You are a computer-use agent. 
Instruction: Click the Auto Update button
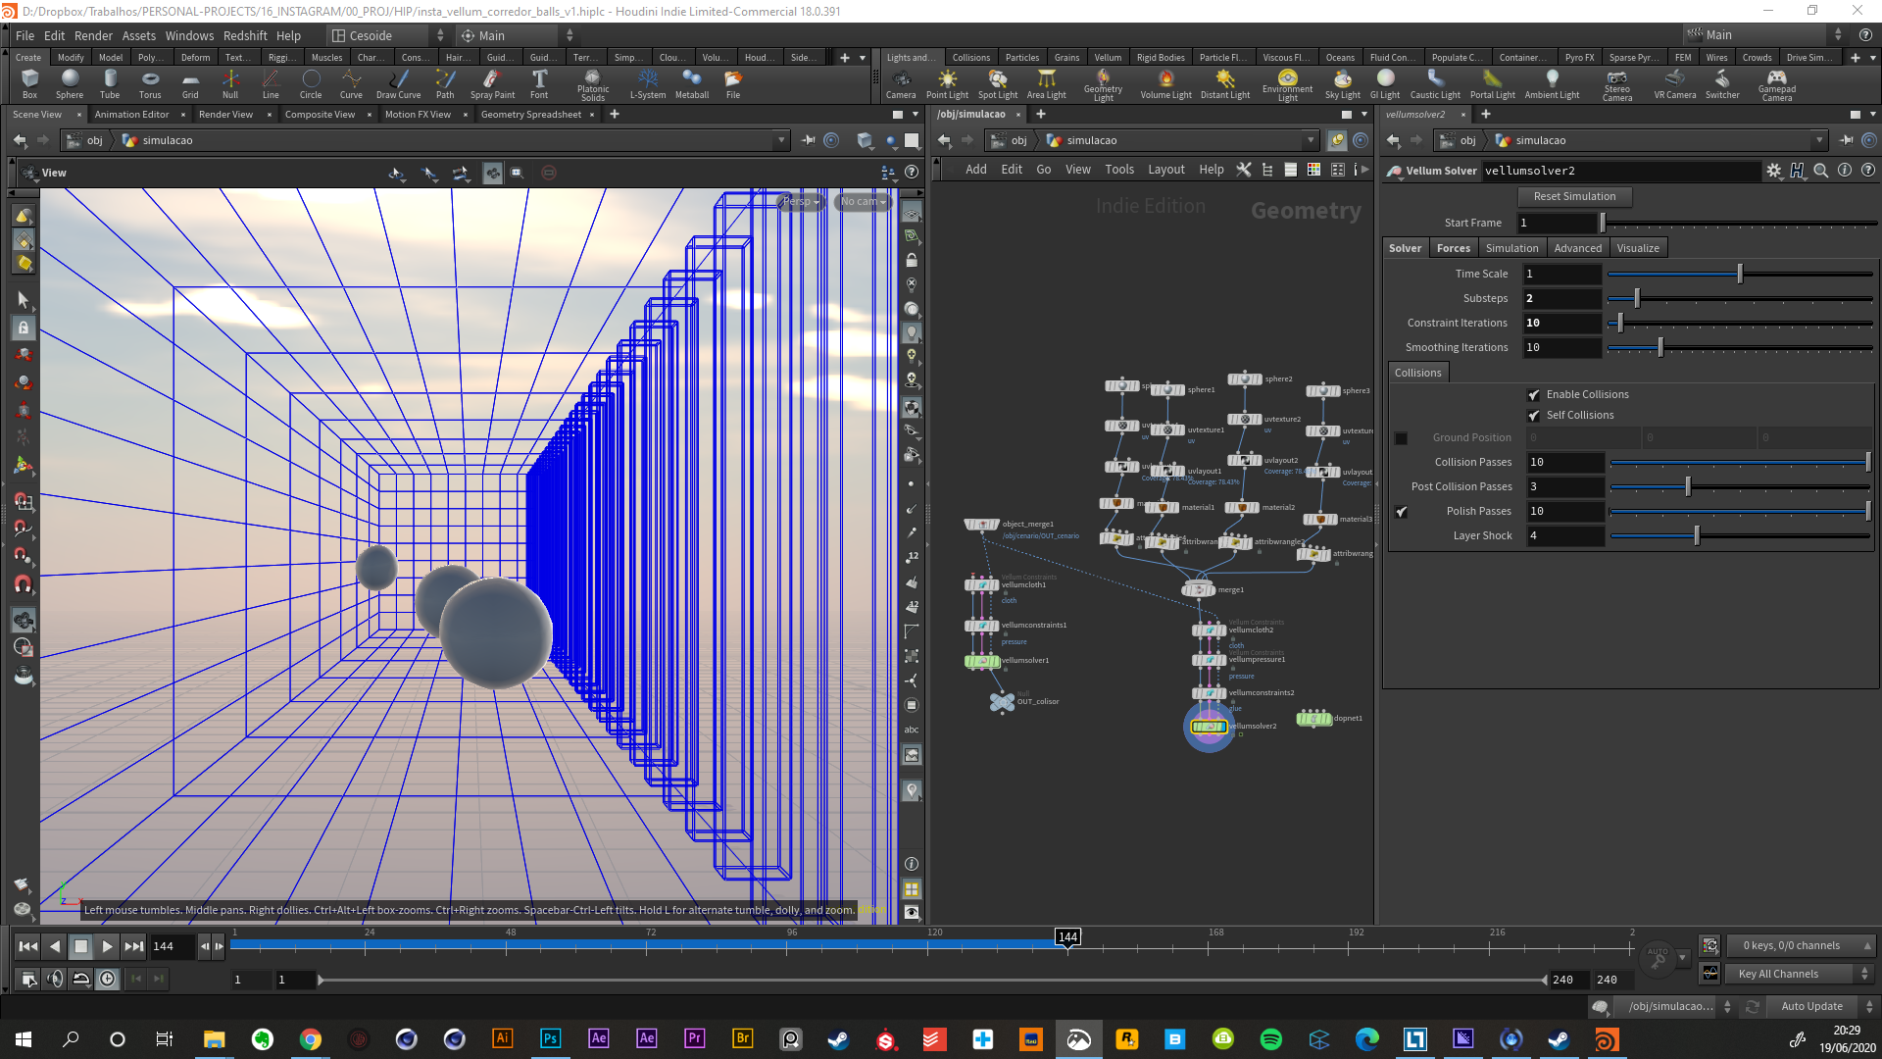(1811, 1006)
